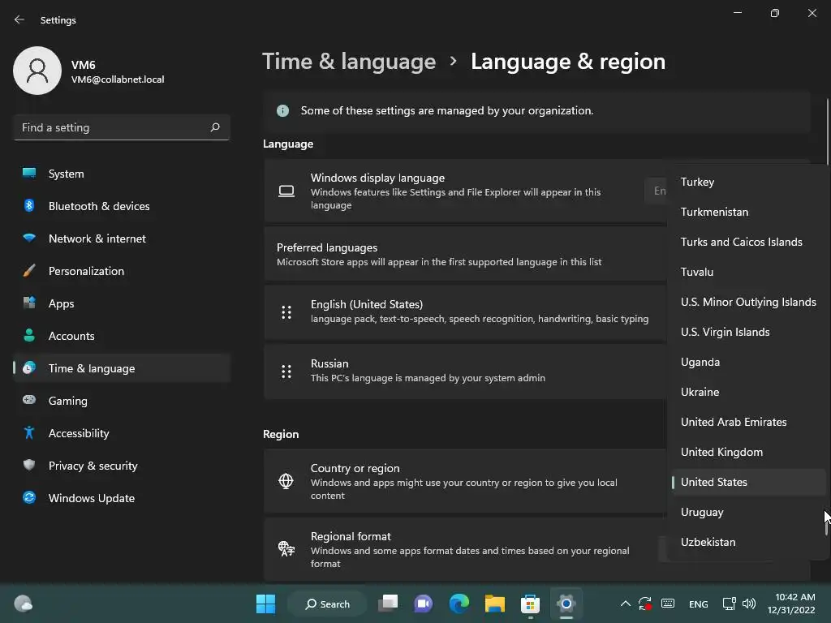Choose U.S. Virgin Islands option
831x623 pixels.
[x=748, y=332]
